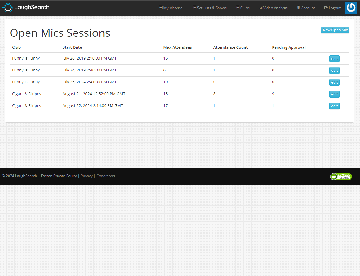This screenshot has width=360, height=276.
Task: Open the My Material menu
Action: 171,8
